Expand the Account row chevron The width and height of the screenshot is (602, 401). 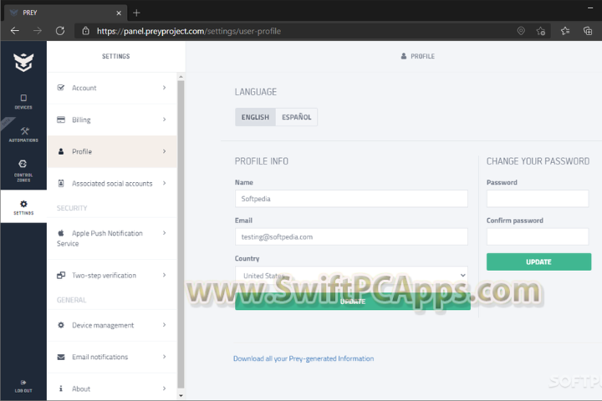[165, 88]
